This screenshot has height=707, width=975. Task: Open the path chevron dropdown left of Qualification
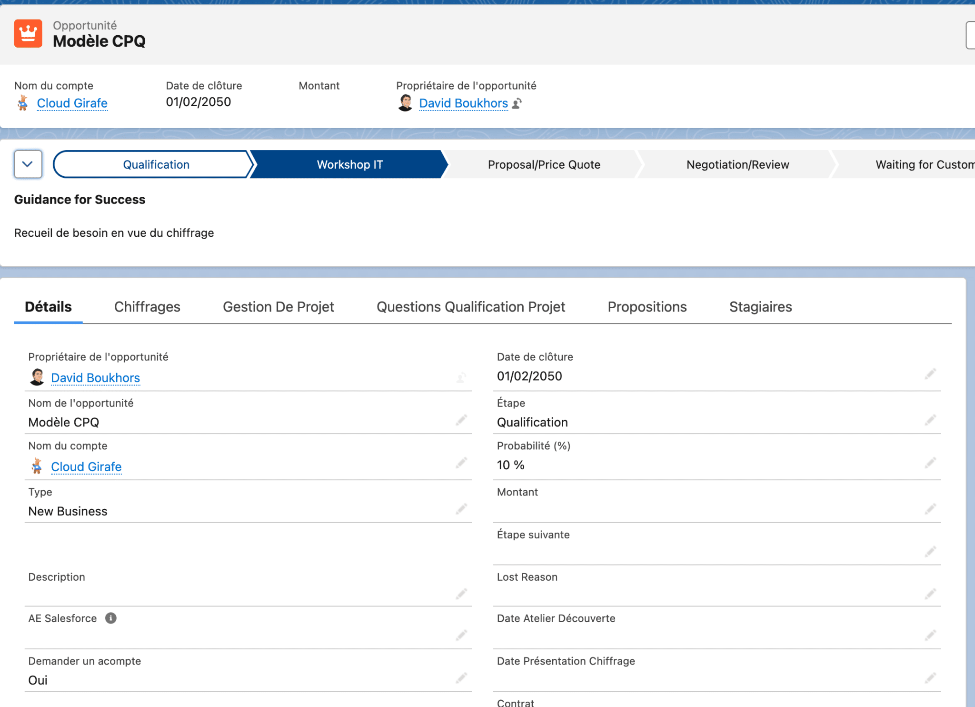(x=28, y=164)
